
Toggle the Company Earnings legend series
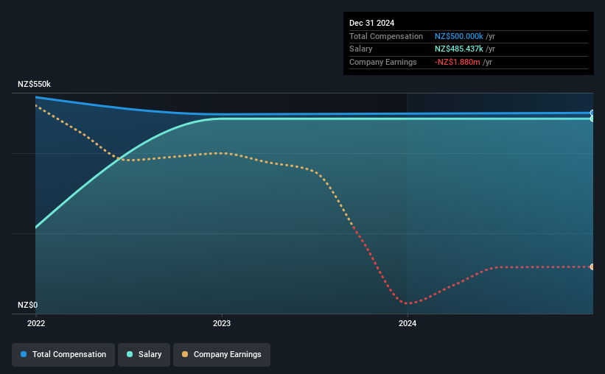pos(222,355)
